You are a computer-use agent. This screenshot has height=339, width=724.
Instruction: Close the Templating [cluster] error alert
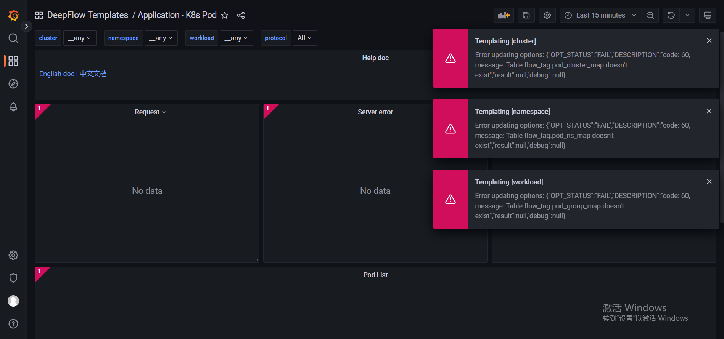(x=709, y=41)
